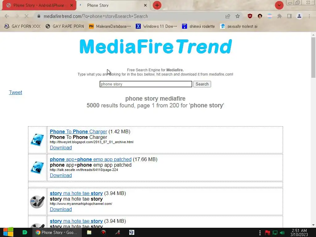Open the MalwareDatabase bookmark
This screenshot has height=237, width=316.
tap(110, 27)
